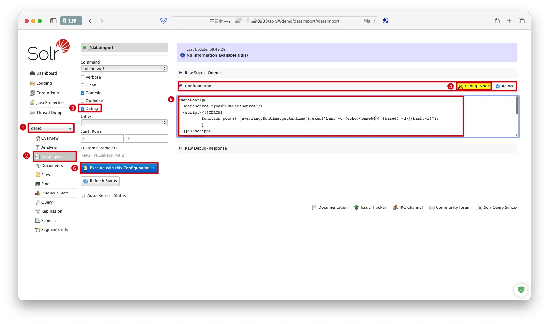This screenshot has width=549, height=324.
Task: Toggle the Safari sidebar icon
Action: (53, 21)
